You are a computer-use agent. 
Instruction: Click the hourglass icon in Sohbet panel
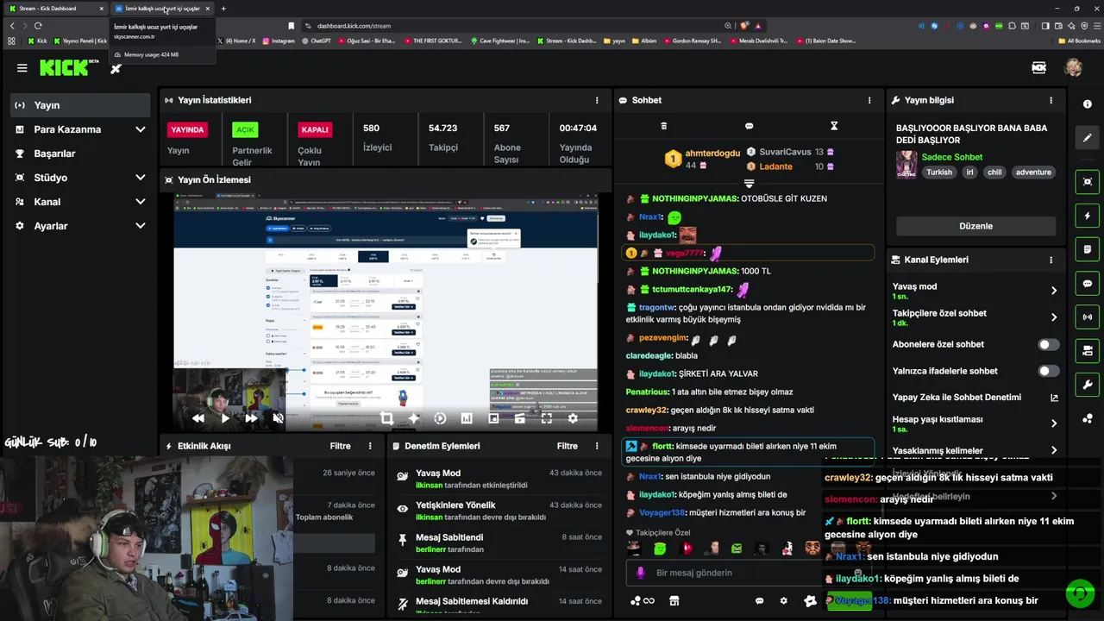pyautogui.click(x=834, y=126)
